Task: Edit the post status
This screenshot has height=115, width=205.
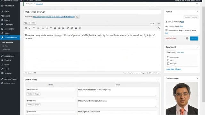Action: tap(182, 22)
